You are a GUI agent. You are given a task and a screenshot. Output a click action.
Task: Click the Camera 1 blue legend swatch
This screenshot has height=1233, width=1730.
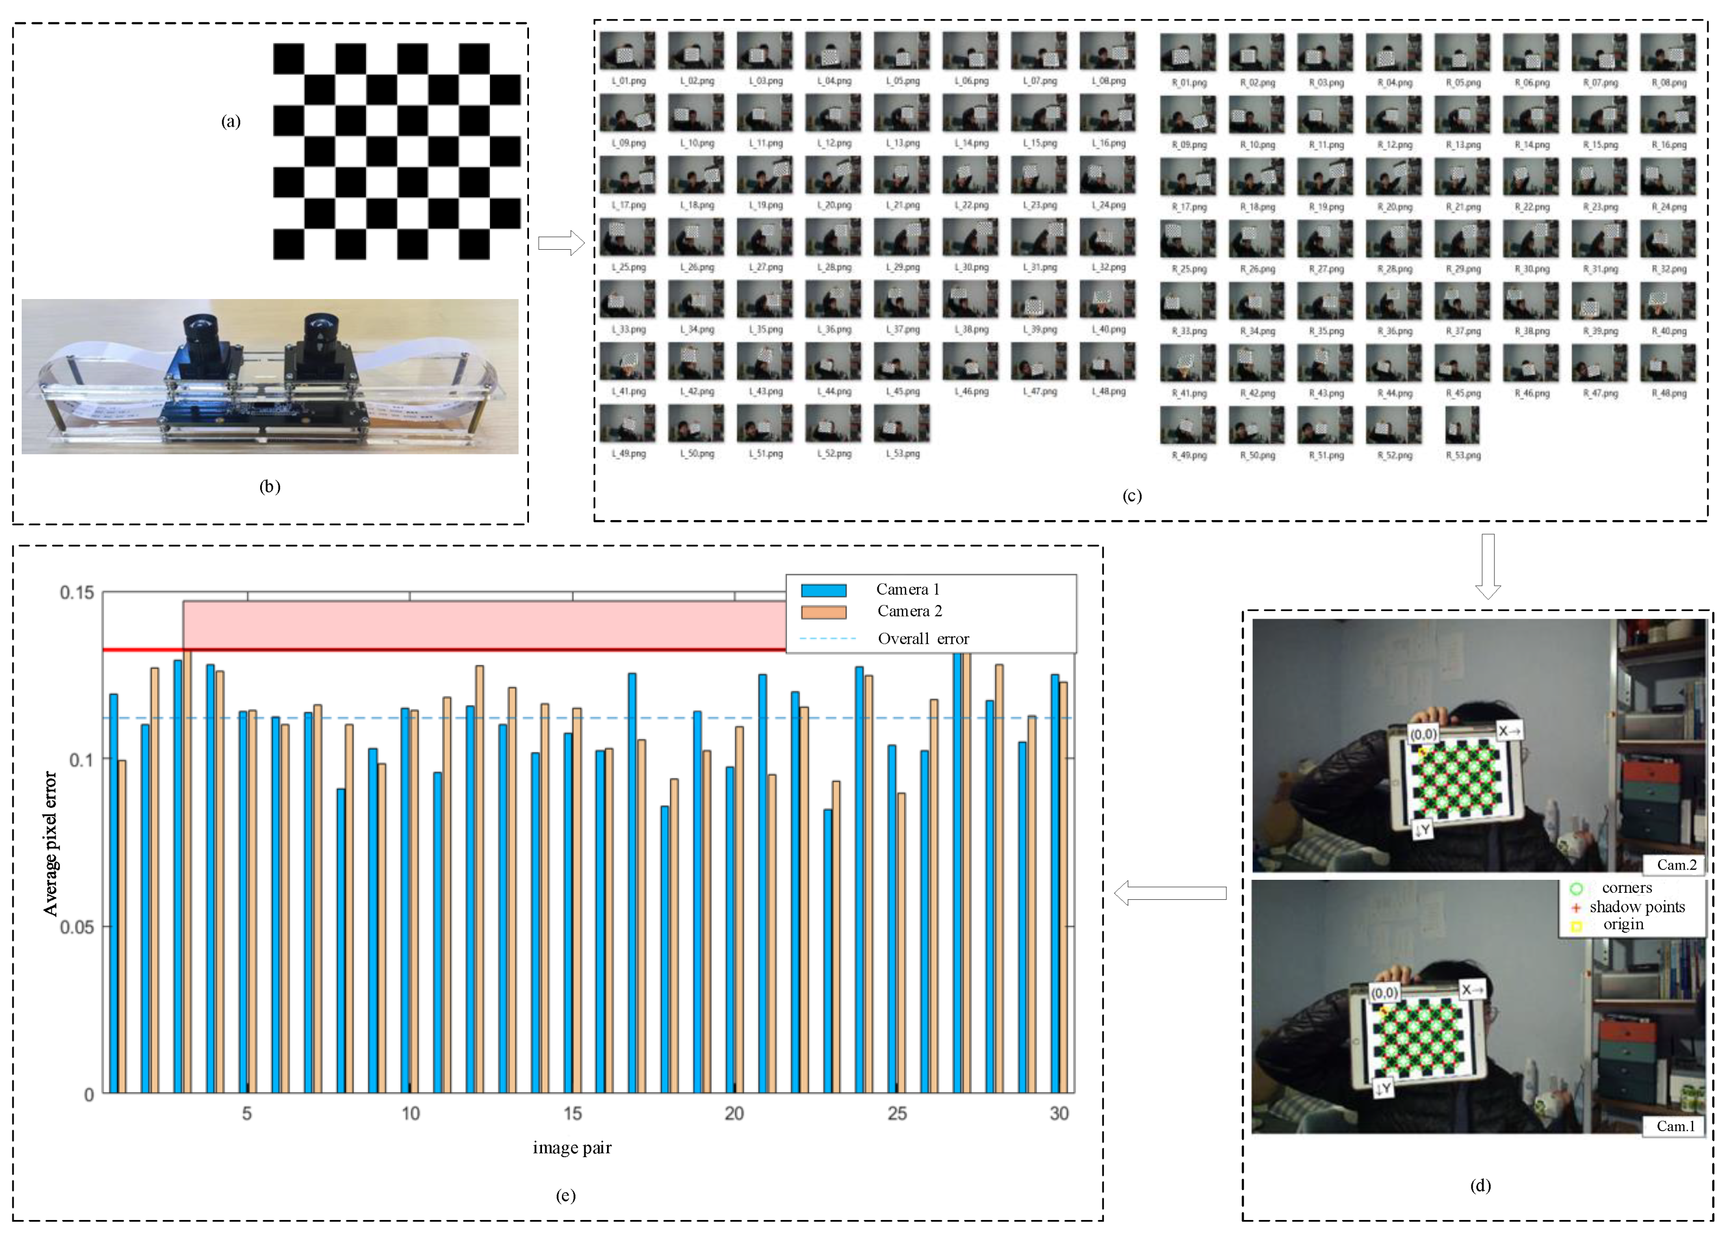tap(823, 590)
